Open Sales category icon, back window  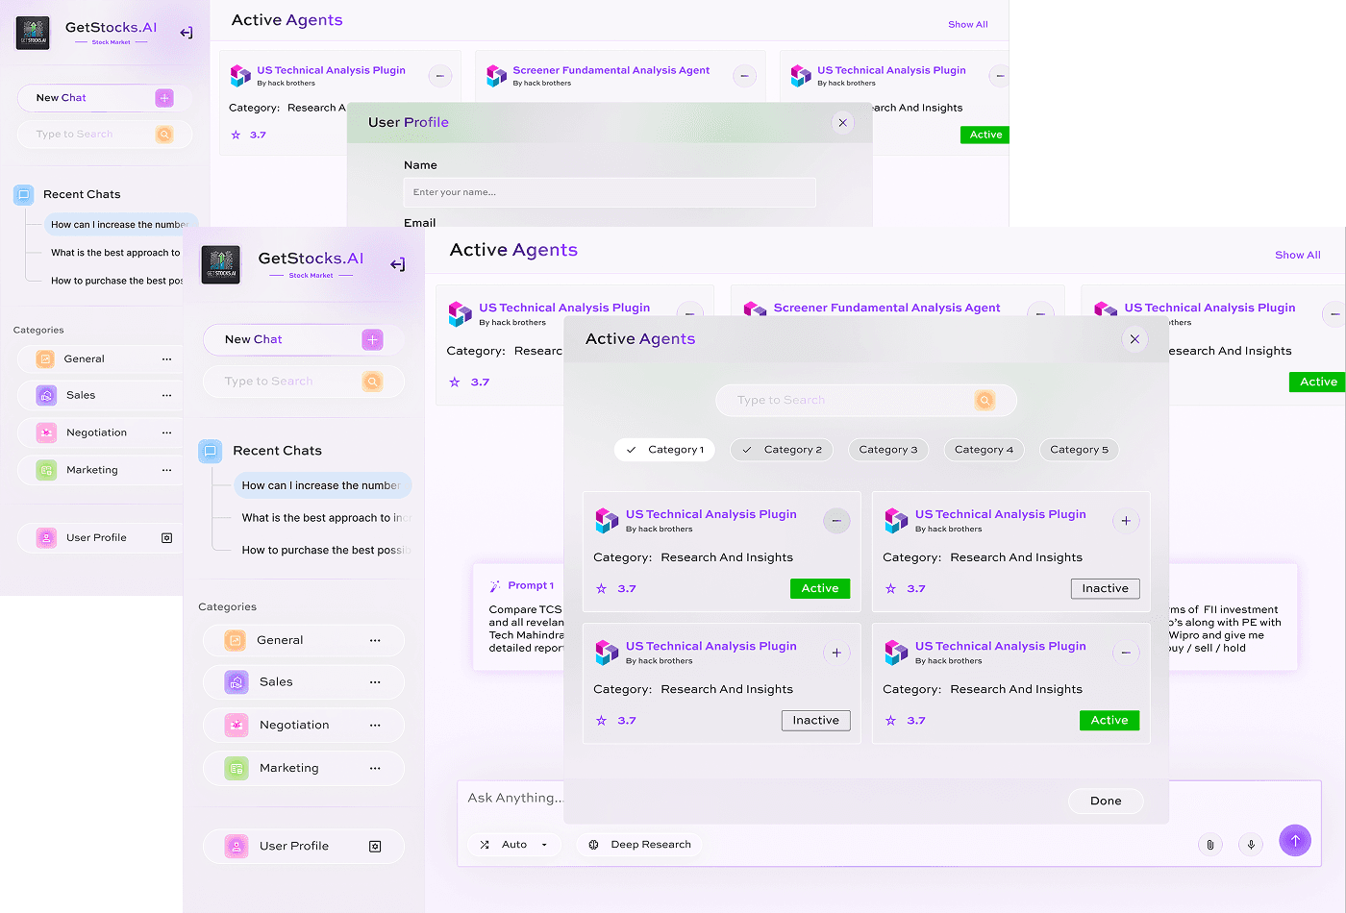tap(46, 395)
